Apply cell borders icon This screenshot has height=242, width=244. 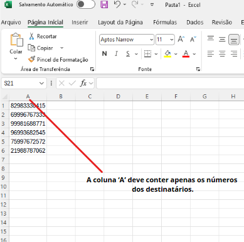147,54
